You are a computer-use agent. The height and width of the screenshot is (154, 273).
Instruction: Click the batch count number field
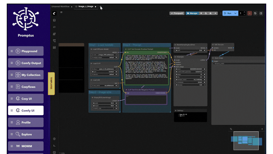[x=241, y=13]
